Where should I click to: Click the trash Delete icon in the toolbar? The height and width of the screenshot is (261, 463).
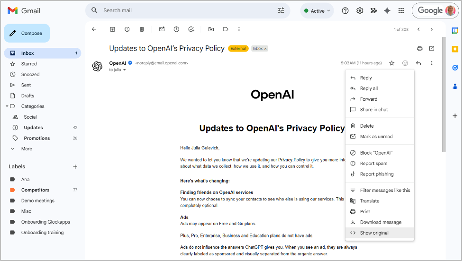point(142,29)
